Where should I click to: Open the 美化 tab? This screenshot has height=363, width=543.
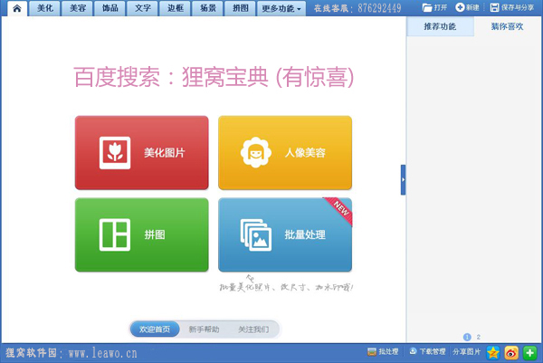[x=45, y=8]
